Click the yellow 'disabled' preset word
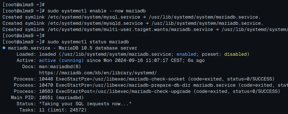The height and width of the screenshot is (114, 288). coord(235,54)
